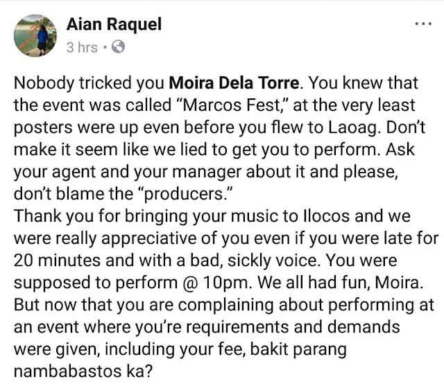The width and height of the screenshot is (444, 388).
Task: Click the globe public privacy icon
Action: click(x=118, y=48)
